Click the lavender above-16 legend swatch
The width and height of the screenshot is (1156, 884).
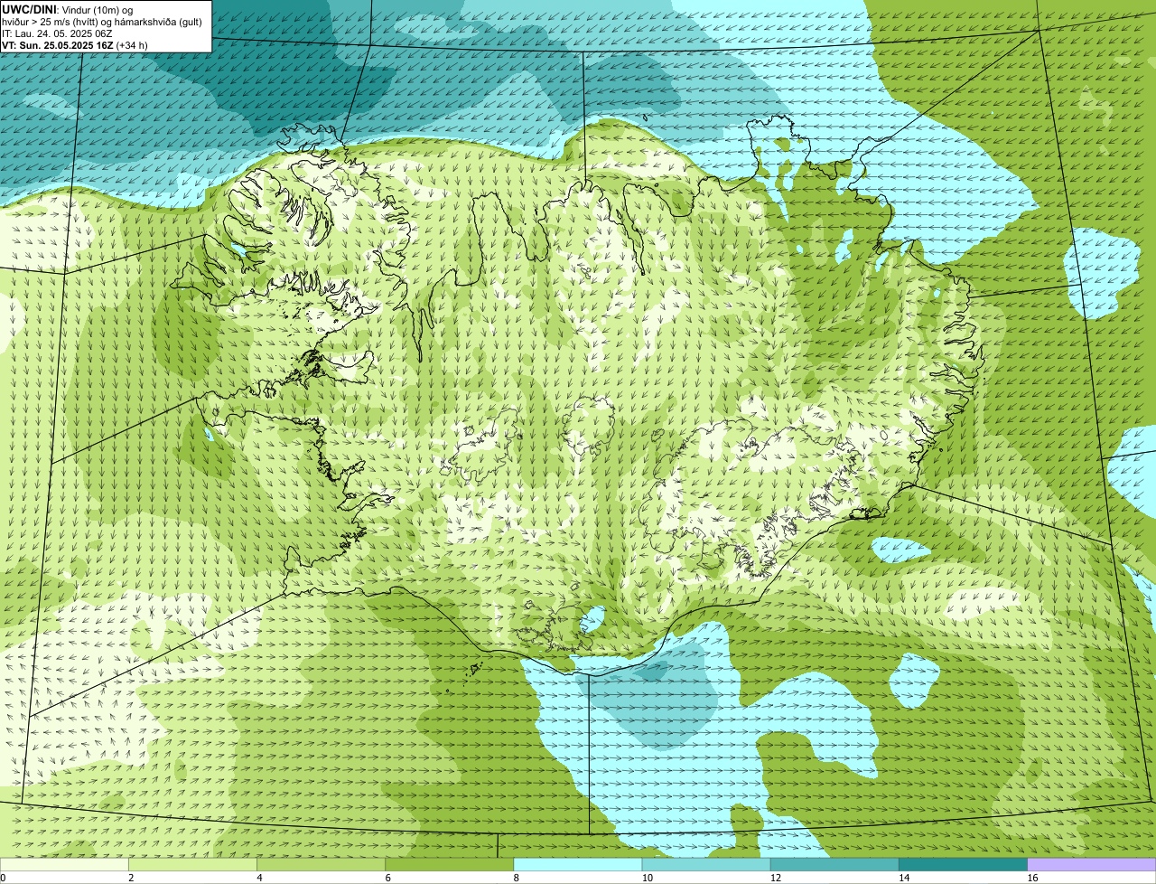pos(1092,865)
